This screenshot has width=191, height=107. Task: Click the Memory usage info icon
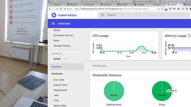click(x=189, y=36)
